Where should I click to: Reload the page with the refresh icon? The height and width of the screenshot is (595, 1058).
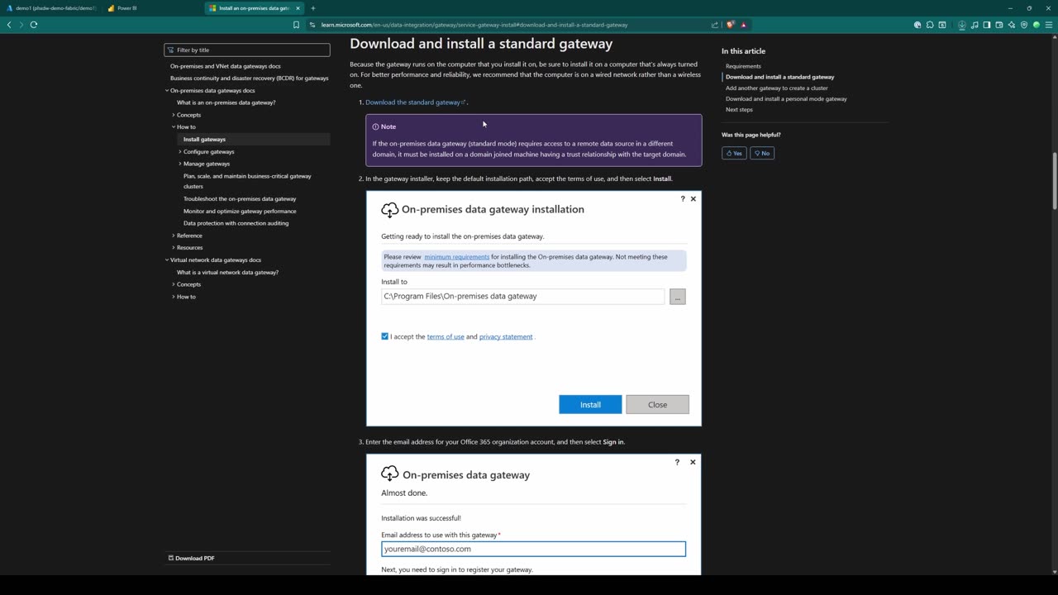click(x=34, y=25)
